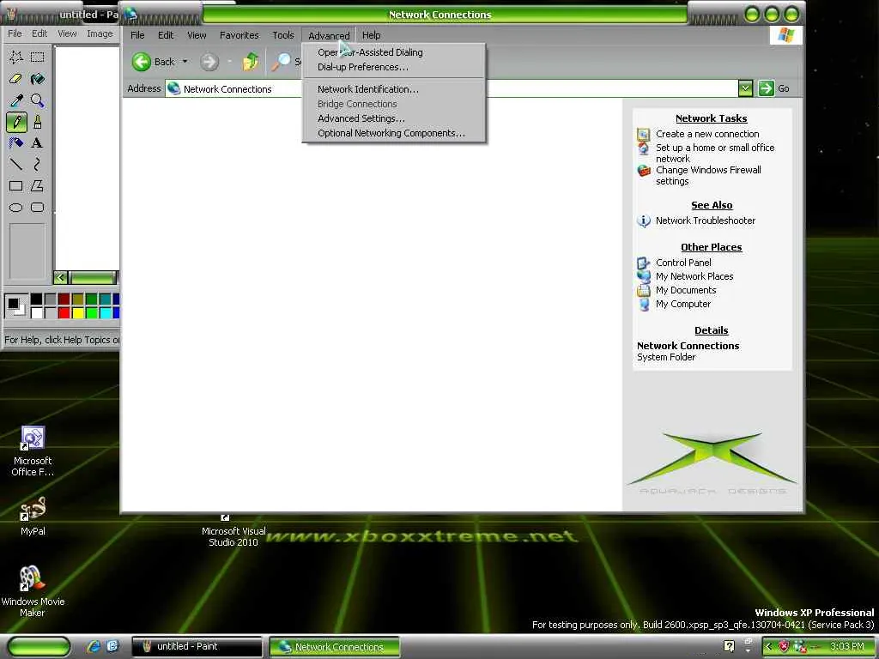Select the Line tool in Paint

click(x=15, y=164)
